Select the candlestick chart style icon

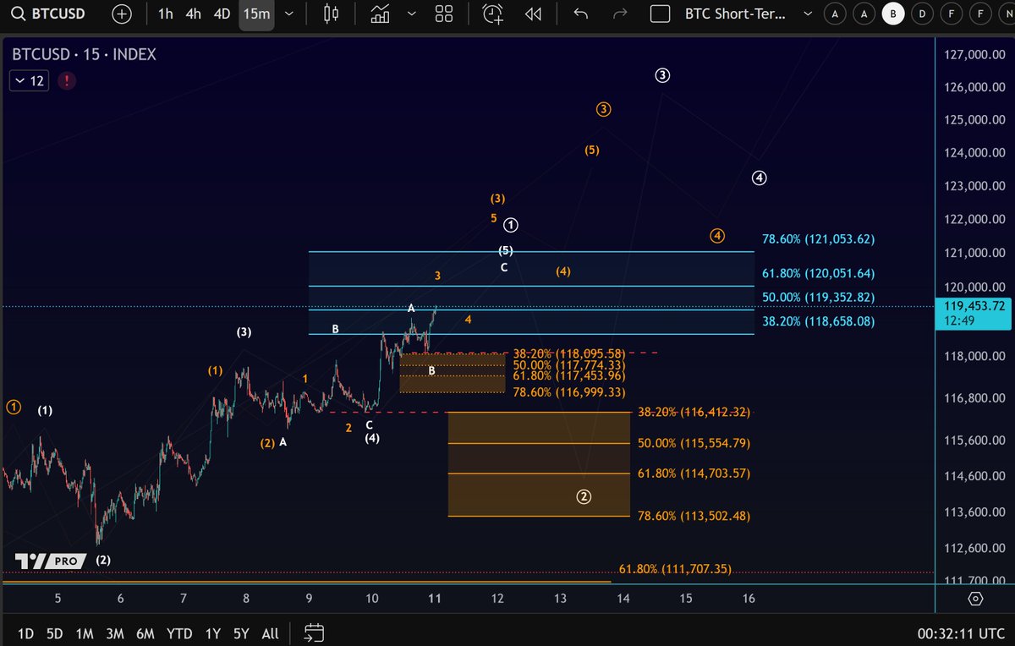coord(330,14)
